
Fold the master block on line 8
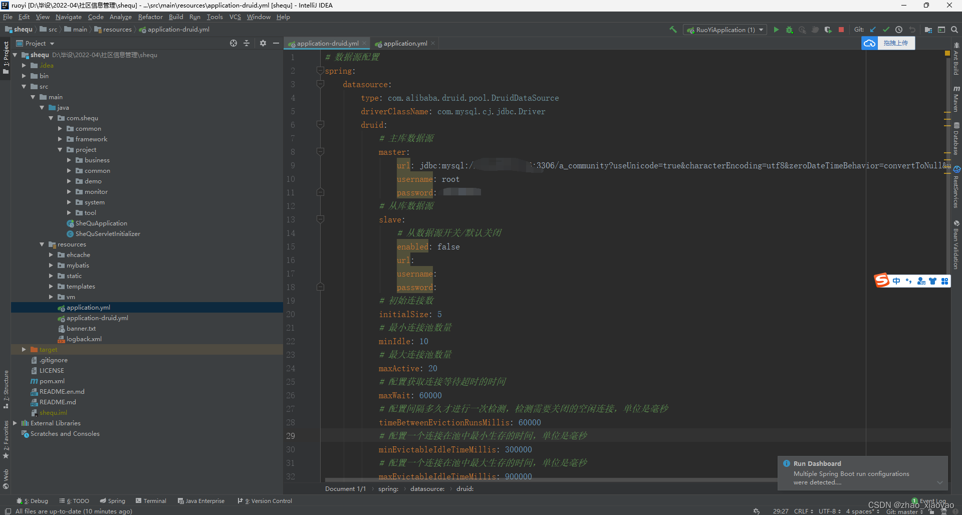coord(320,152)
